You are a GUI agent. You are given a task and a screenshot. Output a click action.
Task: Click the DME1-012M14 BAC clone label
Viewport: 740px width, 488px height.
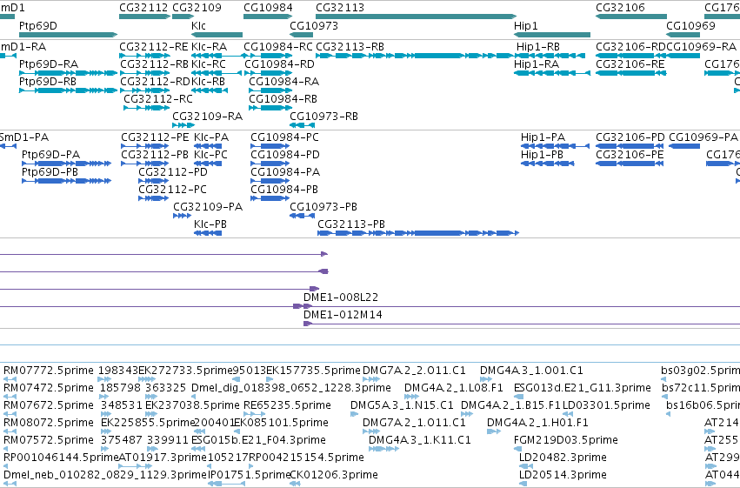click(x=343, y=315)
